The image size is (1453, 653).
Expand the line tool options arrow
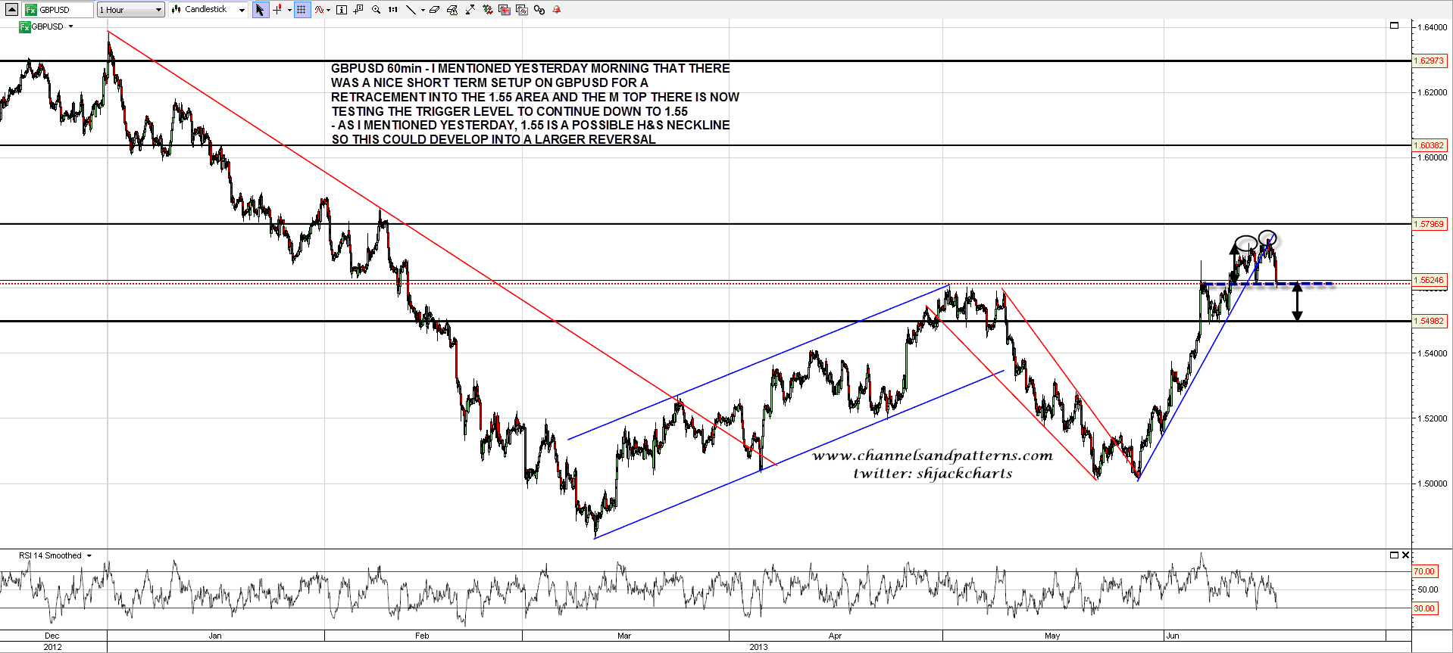pos(422,10)
